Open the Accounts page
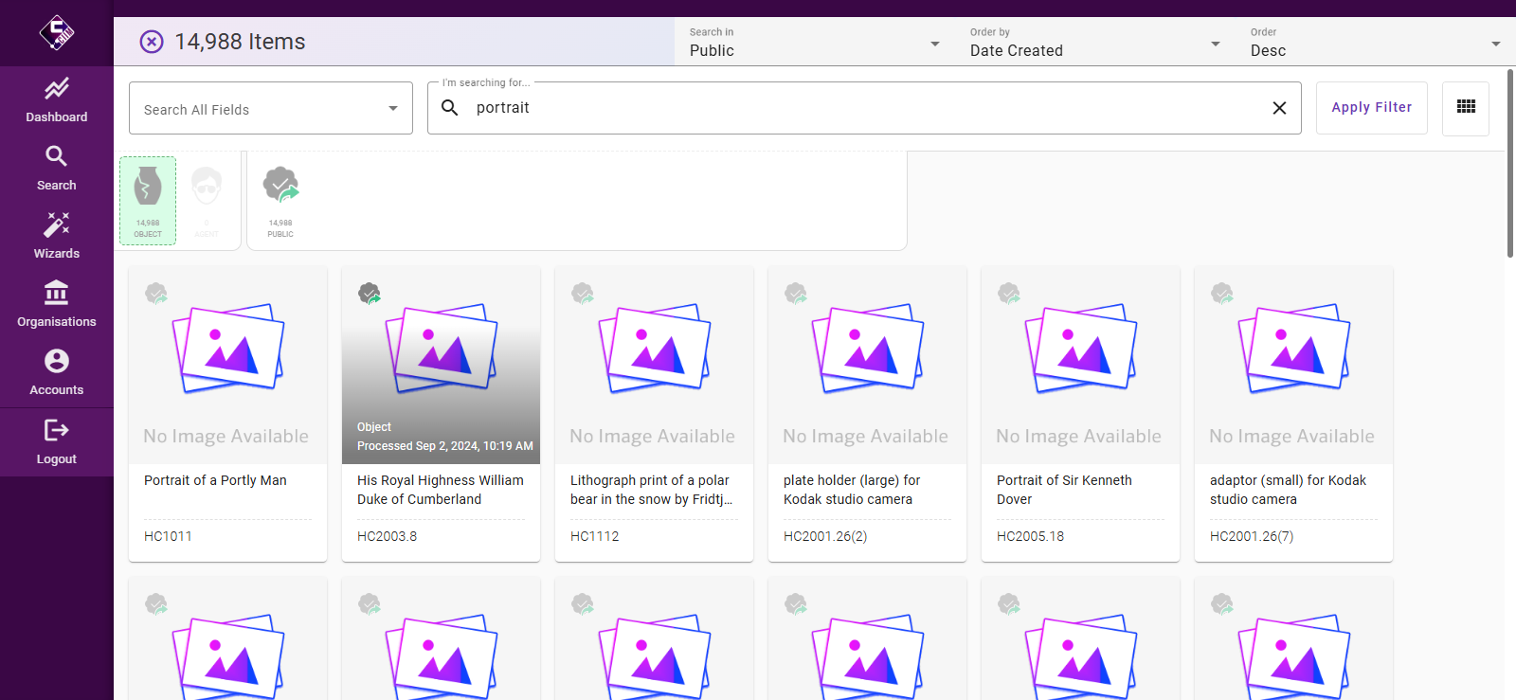 click(57, 372)
